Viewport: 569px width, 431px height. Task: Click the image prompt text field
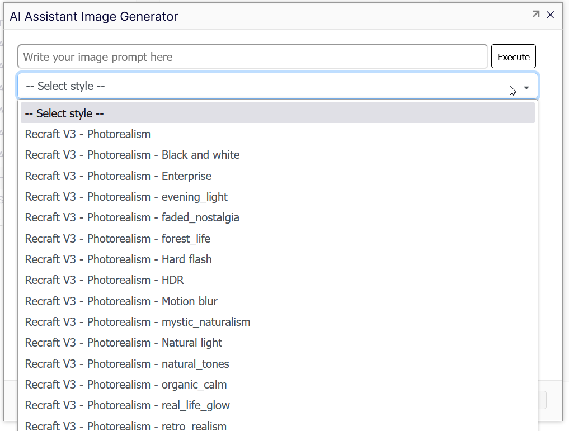click(252, 56)
